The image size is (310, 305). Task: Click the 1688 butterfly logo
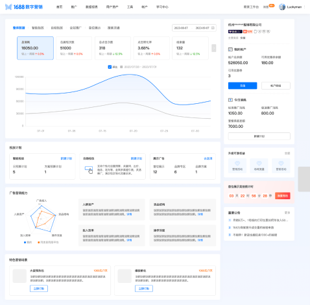coord(8,7)
